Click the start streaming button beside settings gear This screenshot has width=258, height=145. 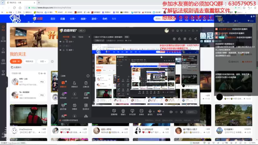[192, 112]
